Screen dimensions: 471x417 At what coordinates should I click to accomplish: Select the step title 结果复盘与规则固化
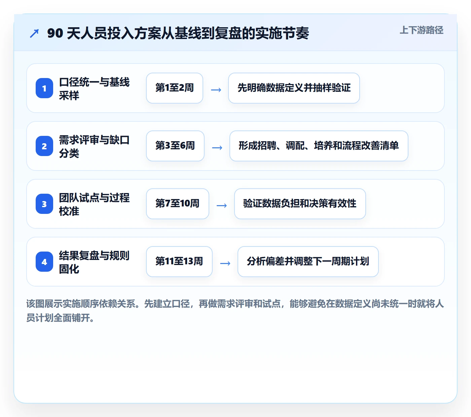pos(94,262)
